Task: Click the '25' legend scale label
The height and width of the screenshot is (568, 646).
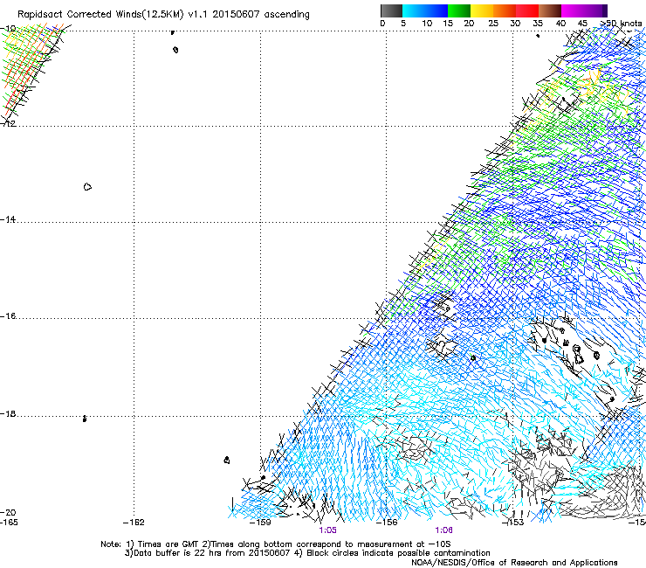Action: [x=493, y=24]
